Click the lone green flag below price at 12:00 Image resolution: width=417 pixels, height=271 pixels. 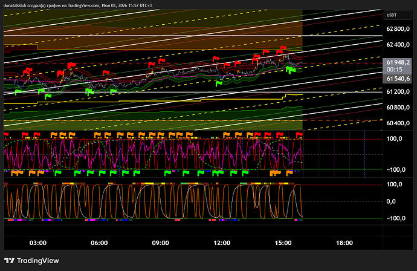219,83
